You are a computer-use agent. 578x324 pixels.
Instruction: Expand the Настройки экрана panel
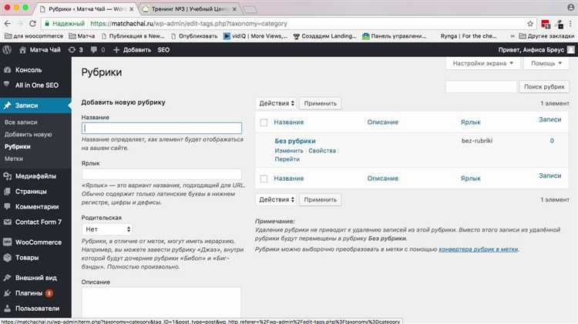pos(485,64)
